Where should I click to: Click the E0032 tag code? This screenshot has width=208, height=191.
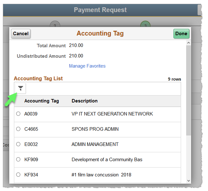(x=31, y=144)
